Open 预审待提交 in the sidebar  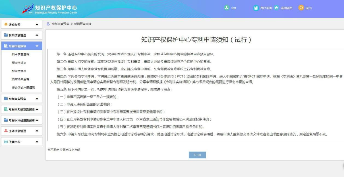19,63
